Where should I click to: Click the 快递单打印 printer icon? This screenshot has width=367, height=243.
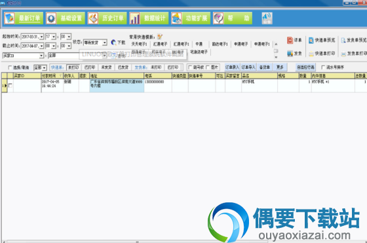click(x=311, y=54)
